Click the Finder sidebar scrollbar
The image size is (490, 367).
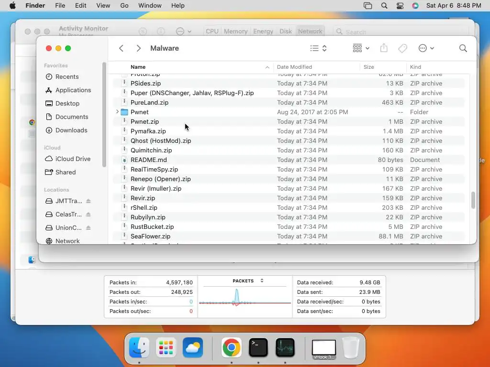coord(104,115)
